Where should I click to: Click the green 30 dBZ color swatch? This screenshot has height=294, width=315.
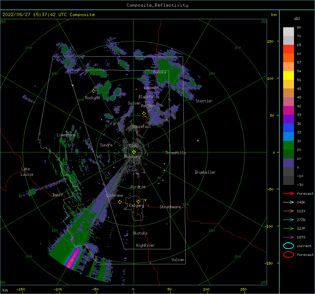(288, 145)
